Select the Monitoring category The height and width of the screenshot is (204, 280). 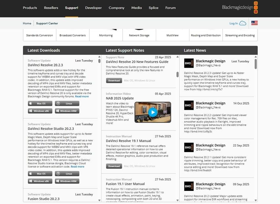(106, 35)
